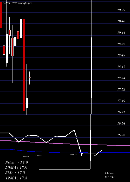Click the 19.14 price axis label
Screen dimensions: 130x182
click(x=121, y=33)
